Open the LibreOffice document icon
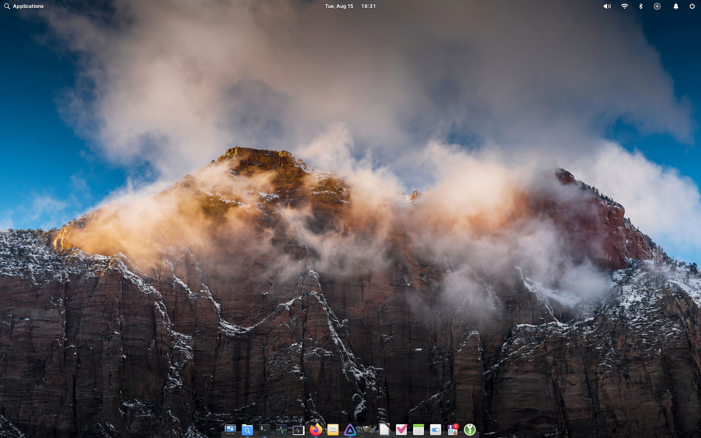The width and height of the screenshot is (701, 438). click(x=384, y=430)
